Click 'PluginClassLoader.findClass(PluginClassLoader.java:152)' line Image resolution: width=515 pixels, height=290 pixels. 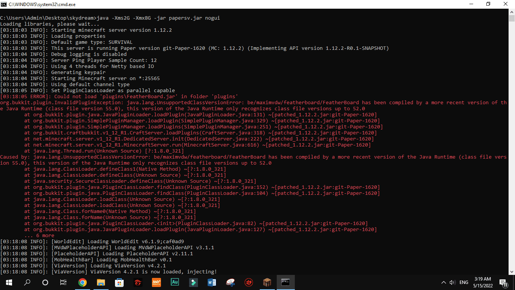tap(202, 187)
